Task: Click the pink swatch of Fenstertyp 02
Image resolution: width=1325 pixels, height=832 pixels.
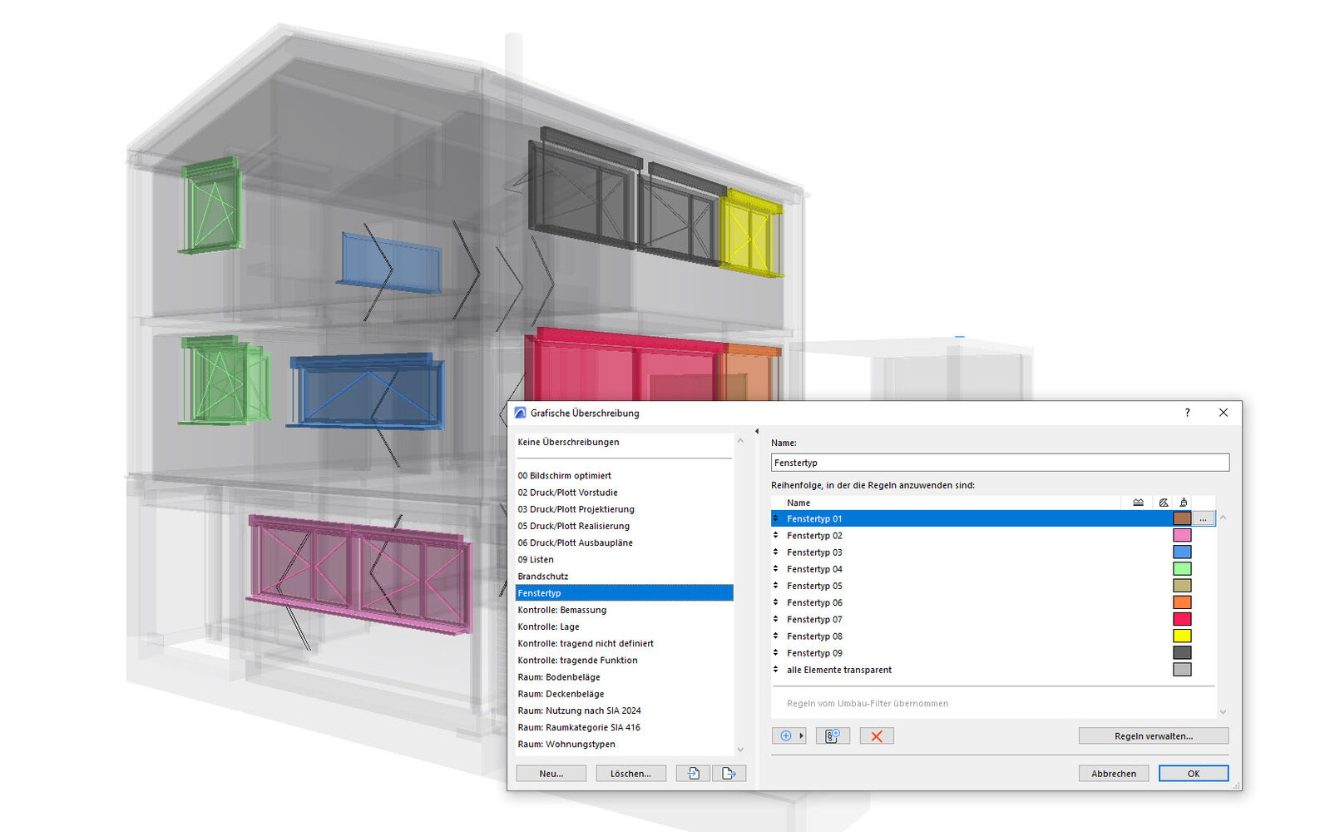Action: 1182,535
